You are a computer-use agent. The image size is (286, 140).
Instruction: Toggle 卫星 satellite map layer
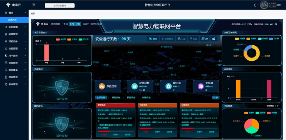click(x=181, y=39)
